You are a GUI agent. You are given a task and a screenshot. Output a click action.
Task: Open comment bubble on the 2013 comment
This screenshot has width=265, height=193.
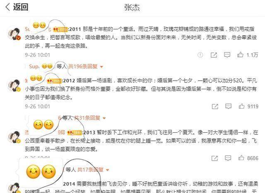[x=228, y=158]
